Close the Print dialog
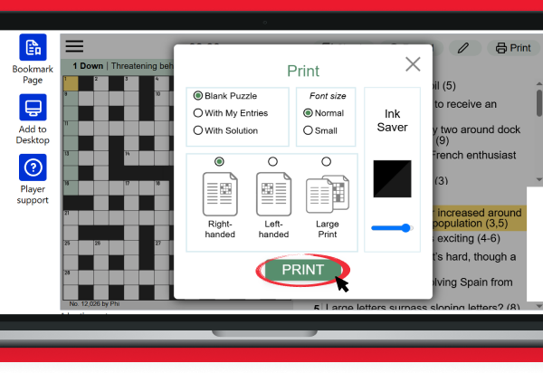 pyautogui.click(x=413, y=64)
